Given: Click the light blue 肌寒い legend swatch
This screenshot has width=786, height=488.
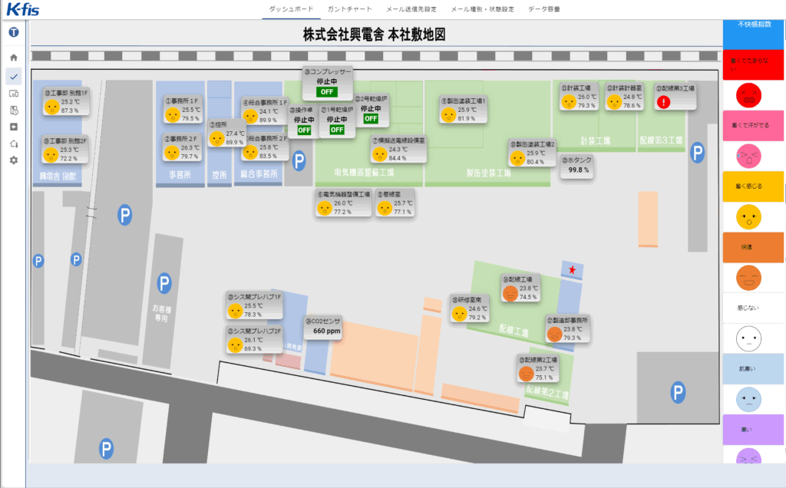Looking at the screenshot, I should pyautogui.click(x=753, y=369).
